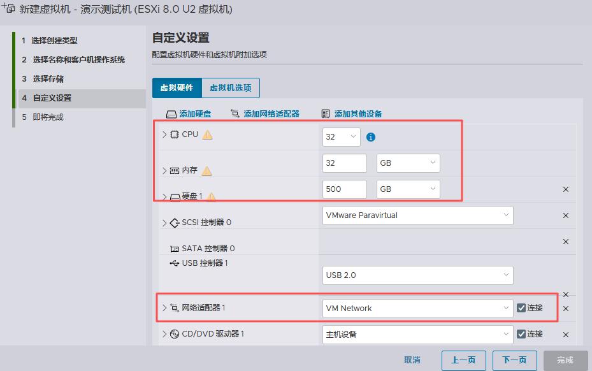
Task: Toggle the CD/DVD drive 1 connect checkbox
Action: [x=521, y=334]
